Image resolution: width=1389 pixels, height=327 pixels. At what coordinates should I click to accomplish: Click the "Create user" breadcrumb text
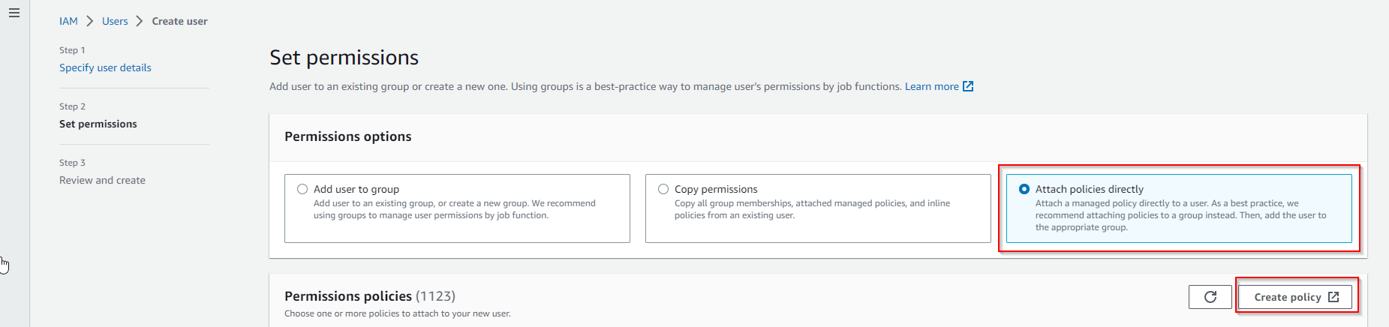tap(179, 21)
